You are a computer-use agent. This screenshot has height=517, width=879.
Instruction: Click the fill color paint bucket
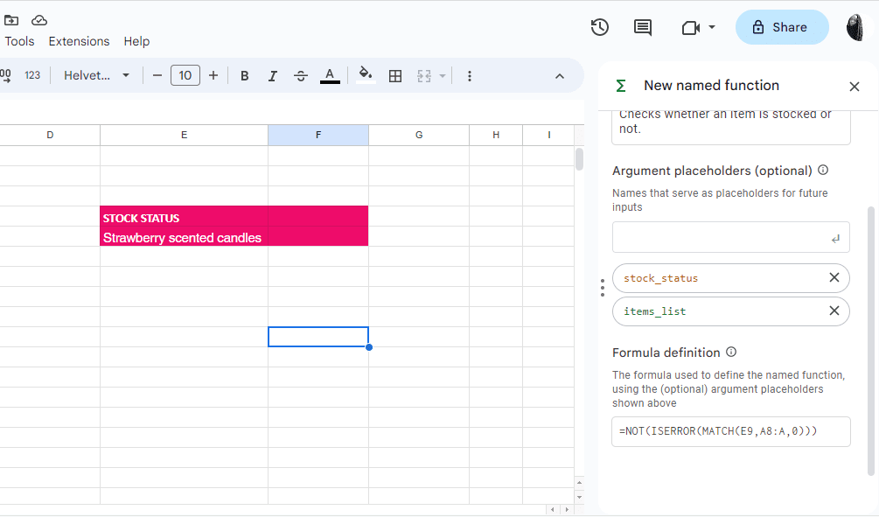[x=366, y=75]
